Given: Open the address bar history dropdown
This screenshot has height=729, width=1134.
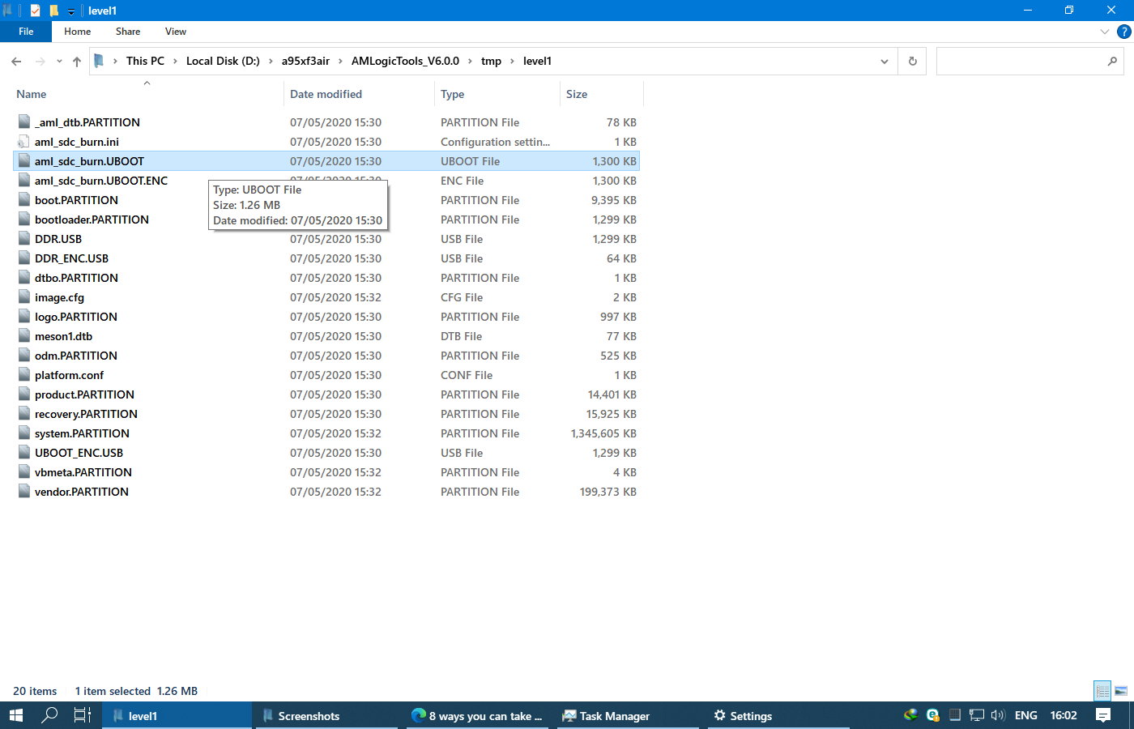Looking at the screenshot, I should (x=884, y=62).
